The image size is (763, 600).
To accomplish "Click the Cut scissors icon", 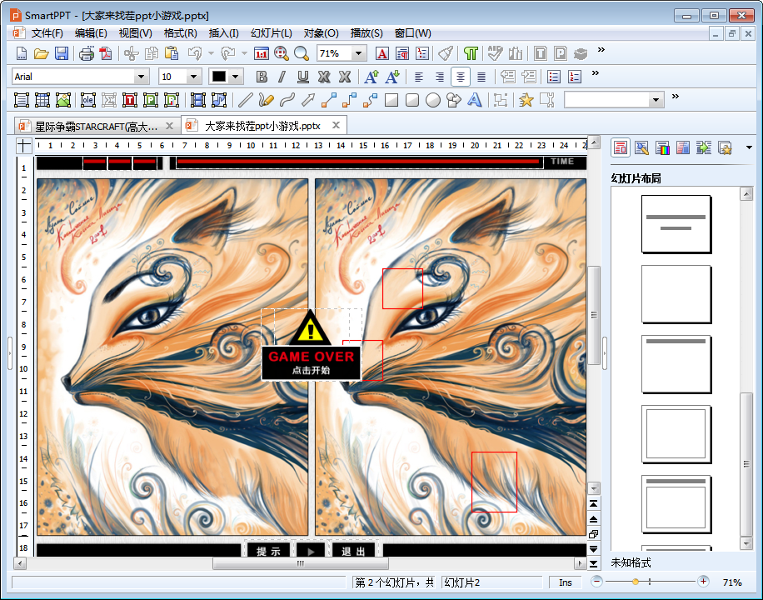I will point(132,53).
